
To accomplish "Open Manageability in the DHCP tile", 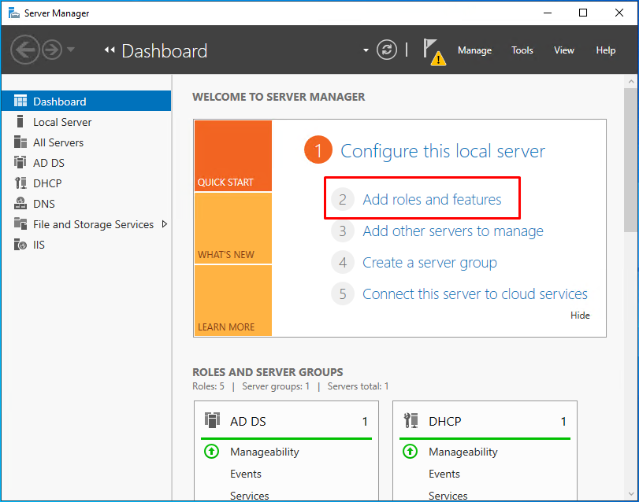I will (463, 452).
